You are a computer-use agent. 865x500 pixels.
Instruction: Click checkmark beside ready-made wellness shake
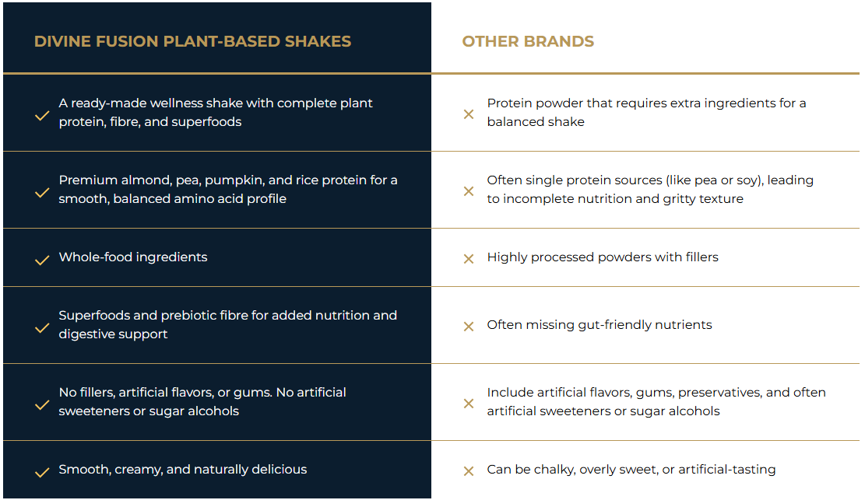click(42, 115)
